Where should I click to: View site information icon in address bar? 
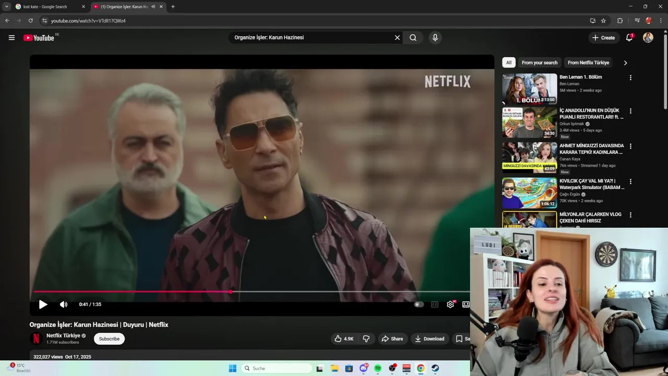click(44, 21)
